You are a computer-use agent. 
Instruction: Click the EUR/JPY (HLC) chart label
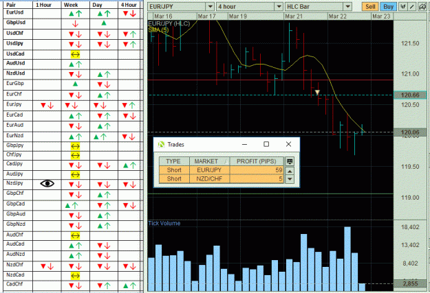(169, 23)
